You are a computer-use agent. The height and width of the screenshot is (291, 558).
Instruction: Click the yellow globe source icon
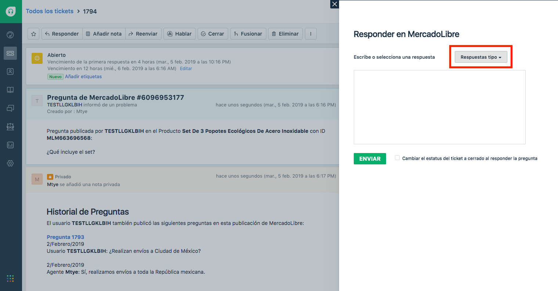point(37,58)
